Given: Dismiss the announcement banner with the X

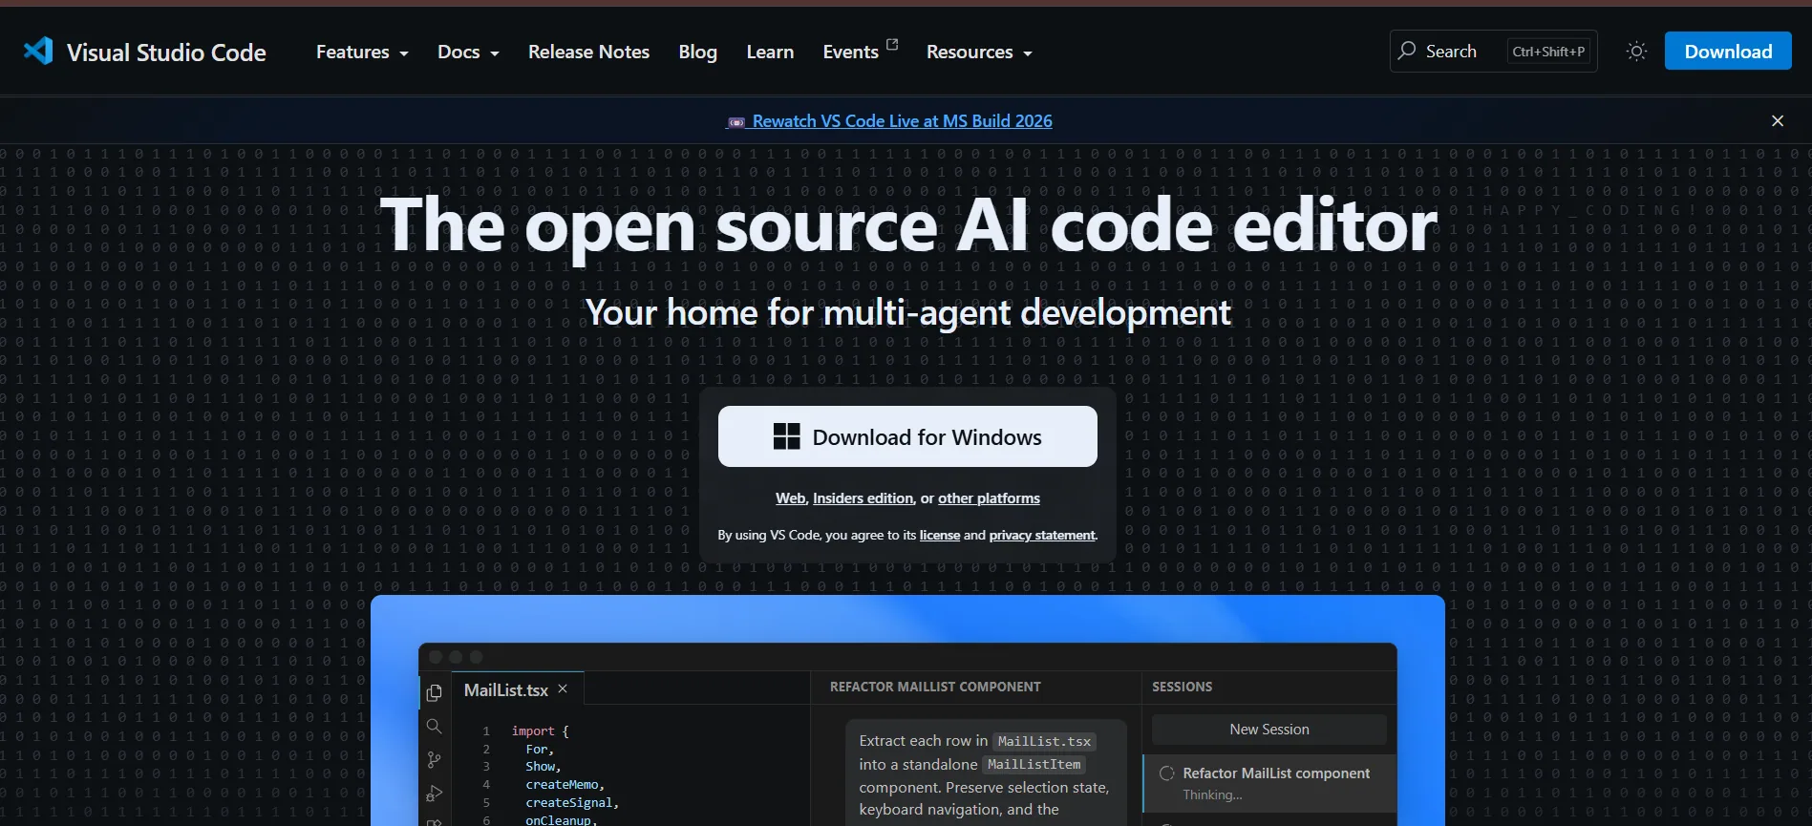Looking at the screenshot, I should tap(1777, 121).
